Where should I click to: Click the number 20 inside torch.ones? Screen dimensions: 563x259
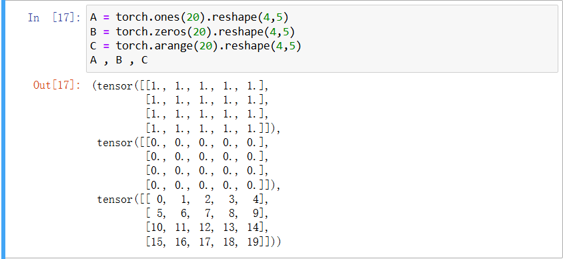(x=193, y=17)
